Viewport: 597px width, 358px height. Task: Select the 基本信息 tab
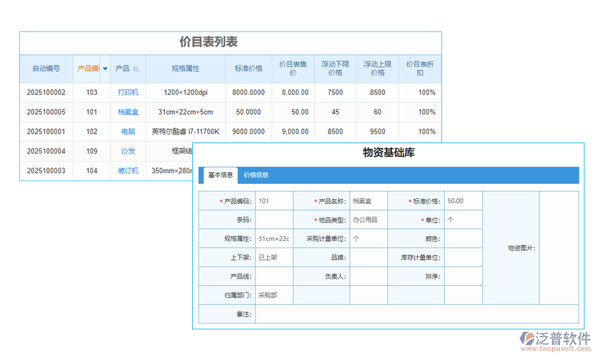[220, 175]
